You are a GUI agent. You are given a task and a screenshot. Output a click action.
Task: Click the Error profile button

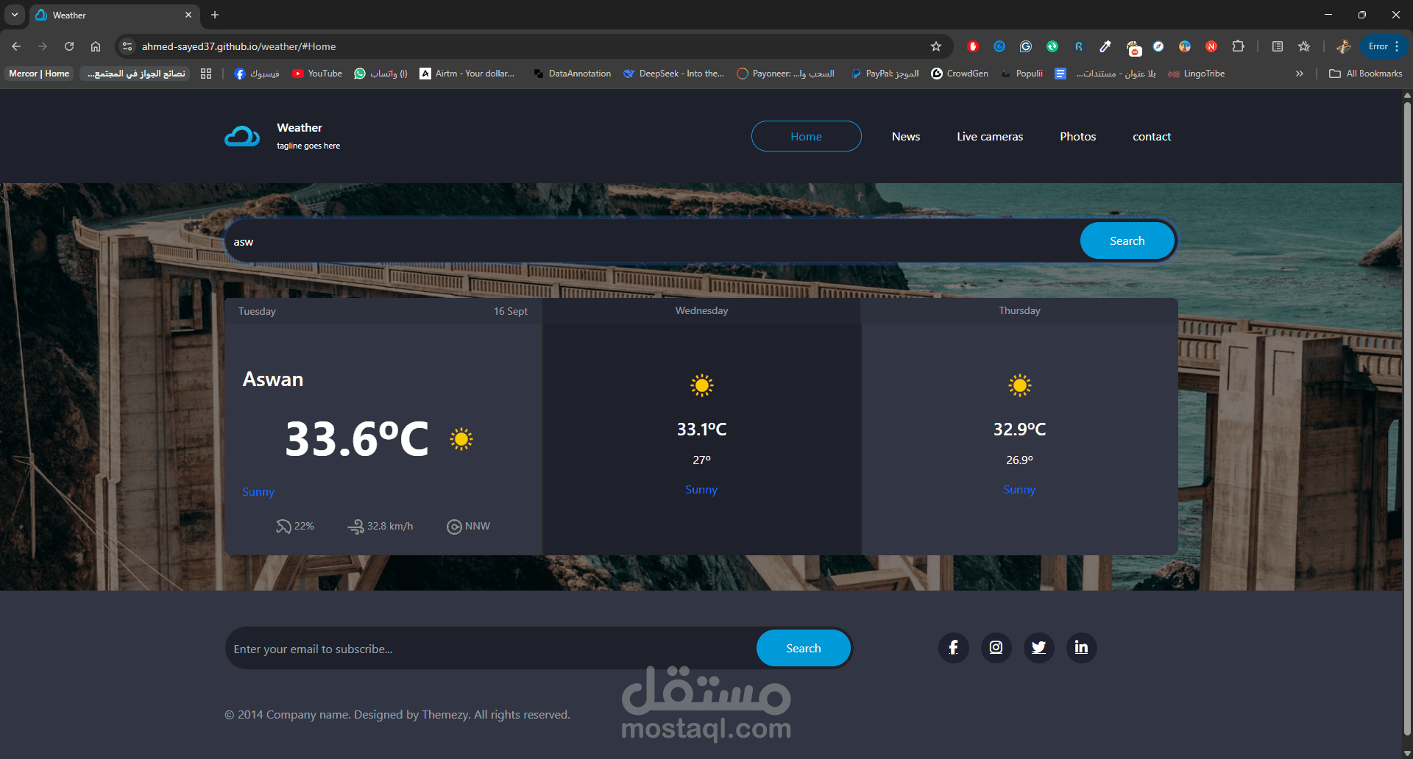click(1378, 46)
